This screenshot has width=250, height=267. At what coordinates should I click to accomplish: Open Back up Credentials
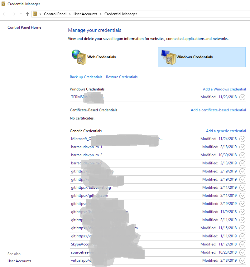coord(86,77)
